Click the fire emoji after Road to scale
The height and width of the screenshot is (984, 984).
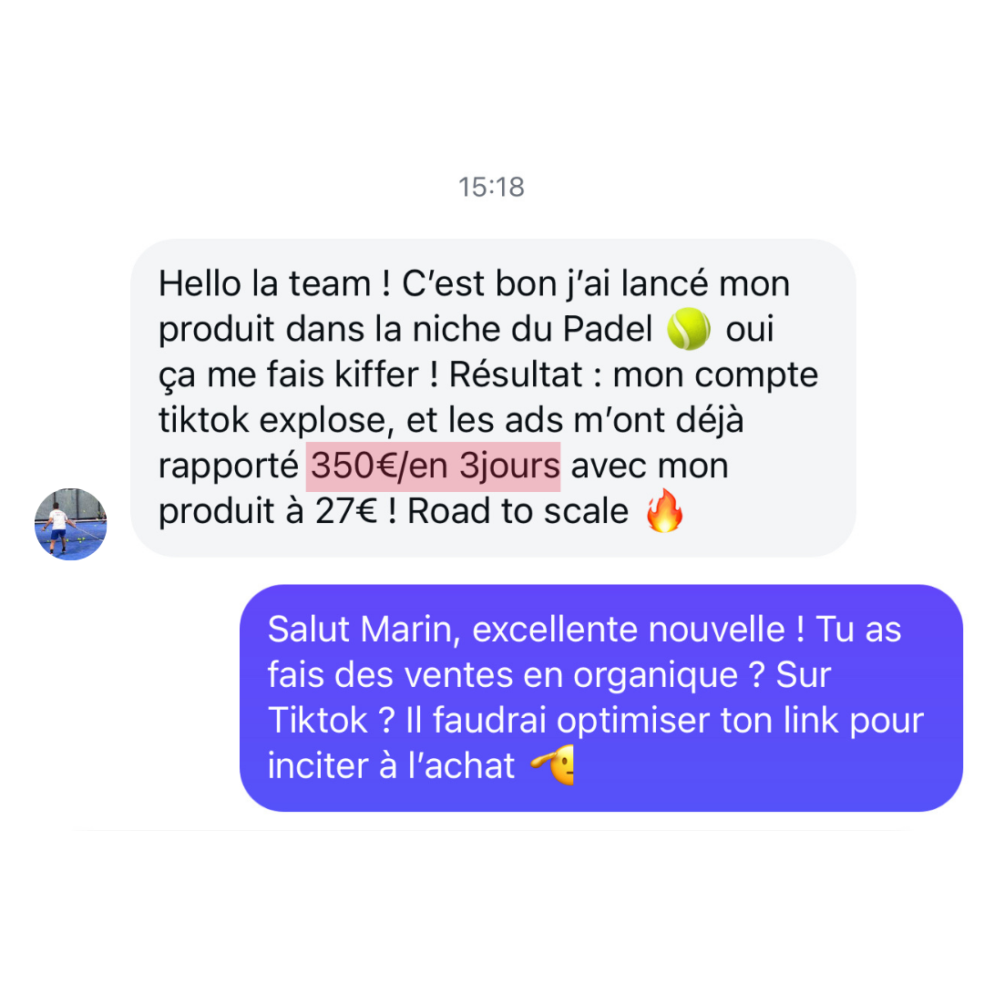pos(664,511)
